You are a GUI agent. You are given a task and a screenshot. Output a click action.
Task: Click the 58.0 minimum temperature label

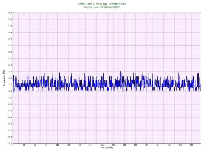tap(10, 144)
